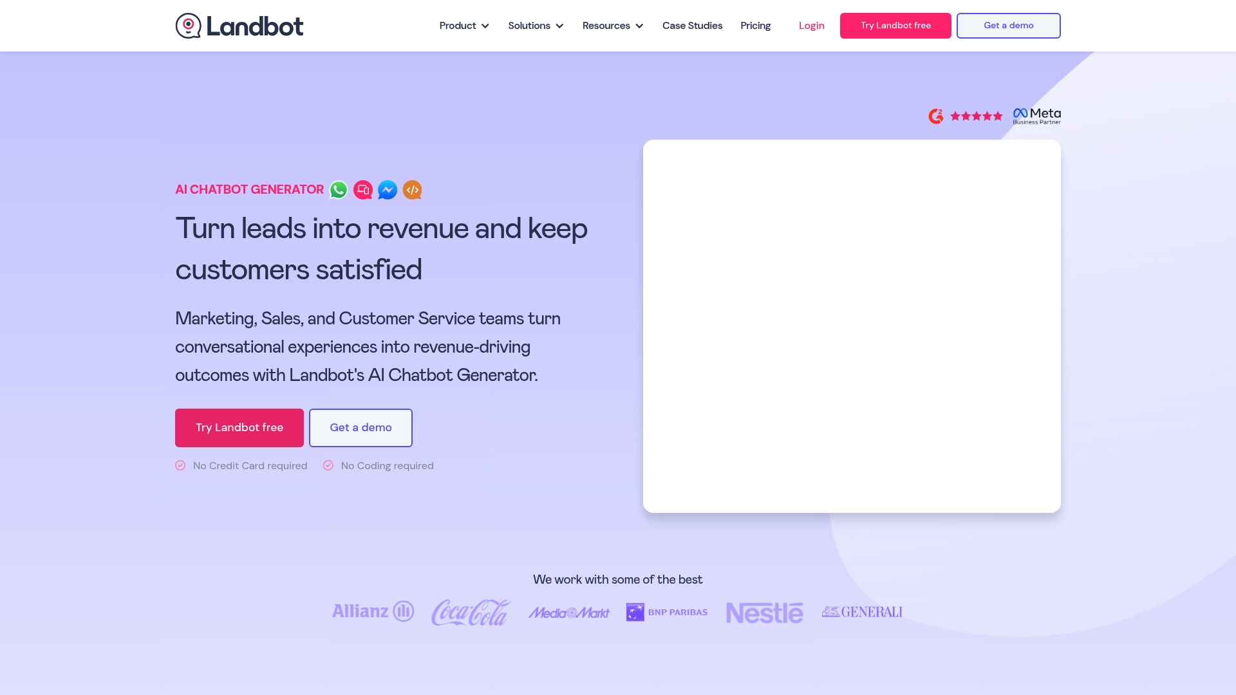Click the Login link
This screenshot has width=1236, height=695.
[x=811, y=26]
